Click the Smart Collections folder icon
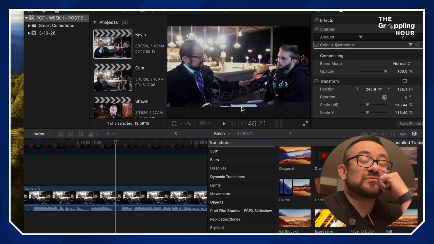434x244 pixels. tap(34, 25)
